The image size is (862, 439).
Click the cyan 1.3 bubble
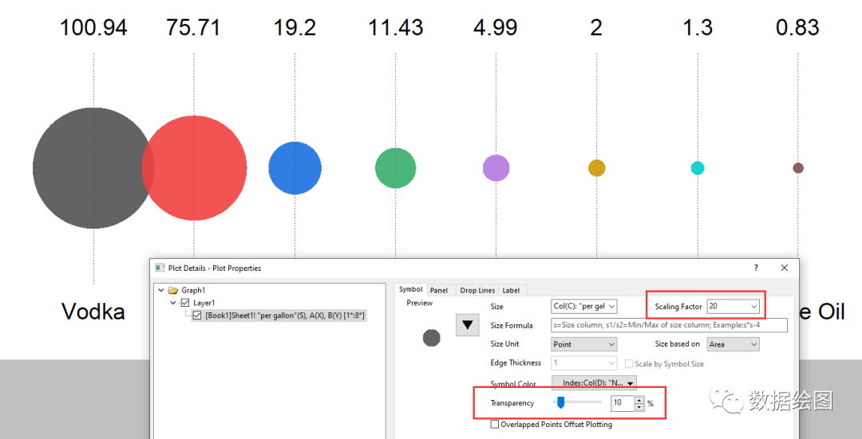(x=698, y=168)
